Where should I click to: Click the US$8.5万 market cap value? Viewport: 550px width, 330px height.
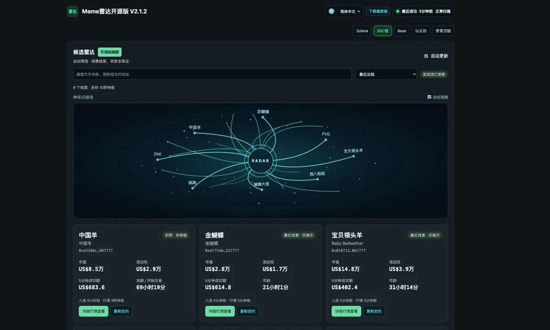(x=91, y=269)
